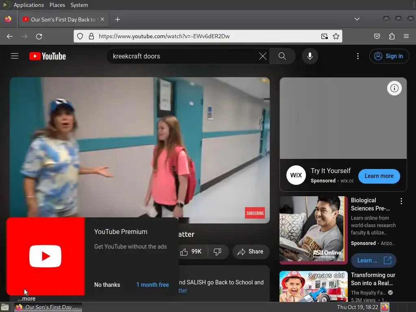Bookmark this page with the star icon
Viewport: 416px width, 312px height.
336,36
